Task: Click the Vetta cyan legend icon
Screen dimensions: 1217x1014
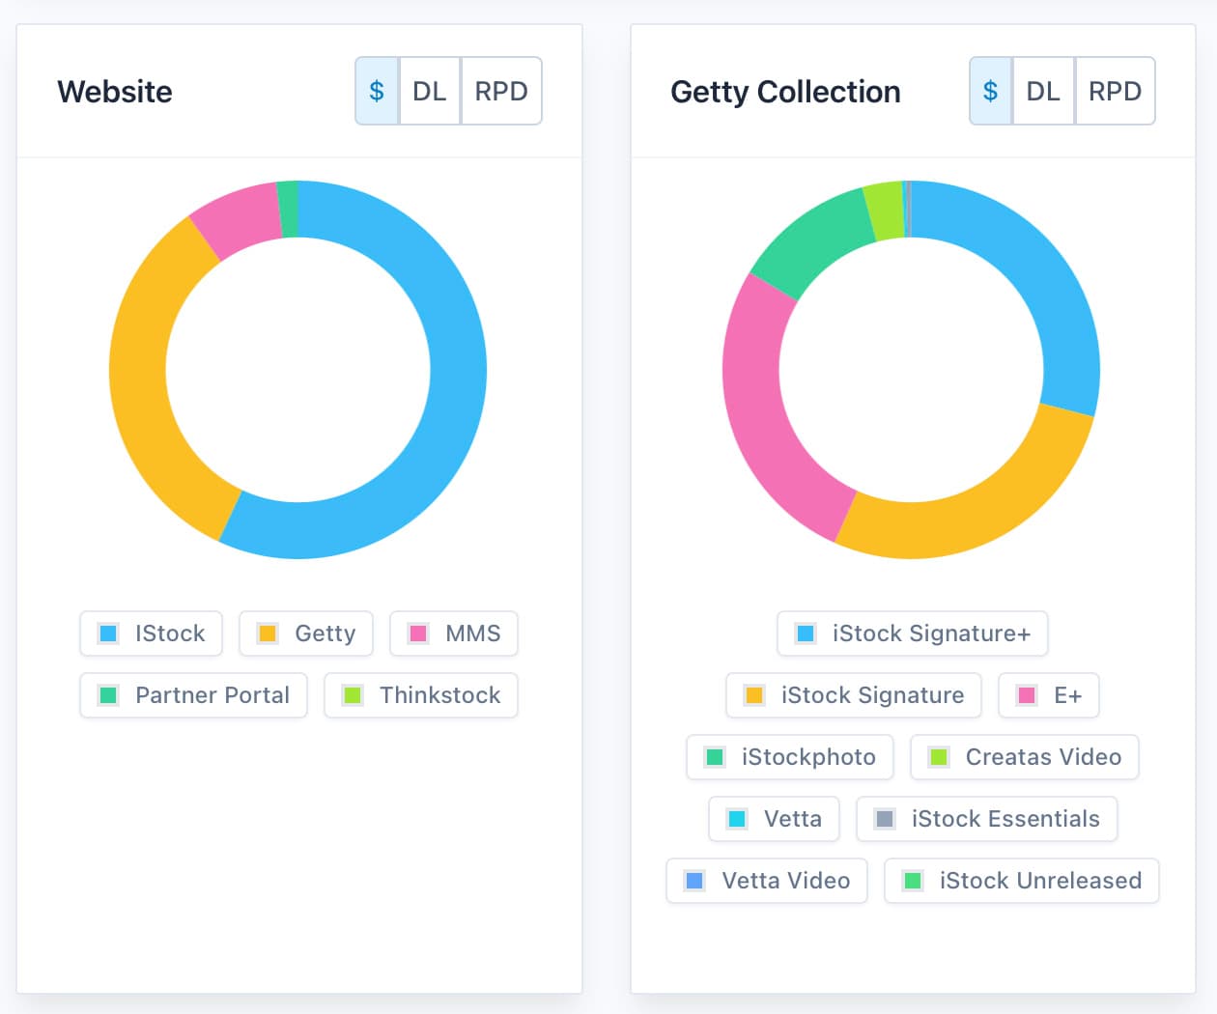Action: pyautogui.click(x=737, y=819)
